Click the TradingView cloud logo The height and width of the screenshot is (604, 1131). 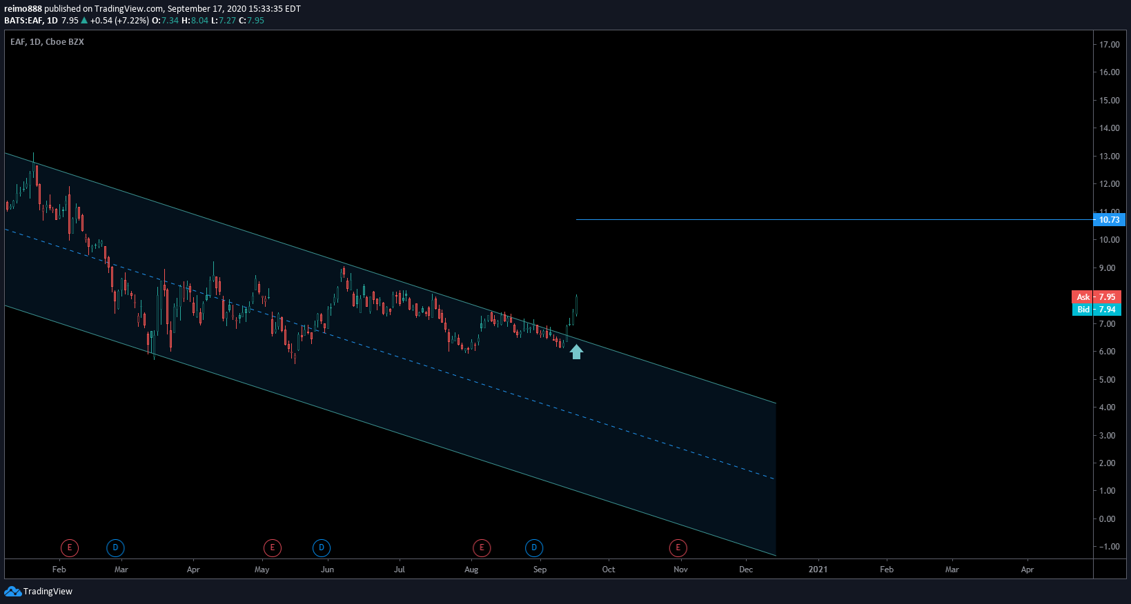[12, 592]
